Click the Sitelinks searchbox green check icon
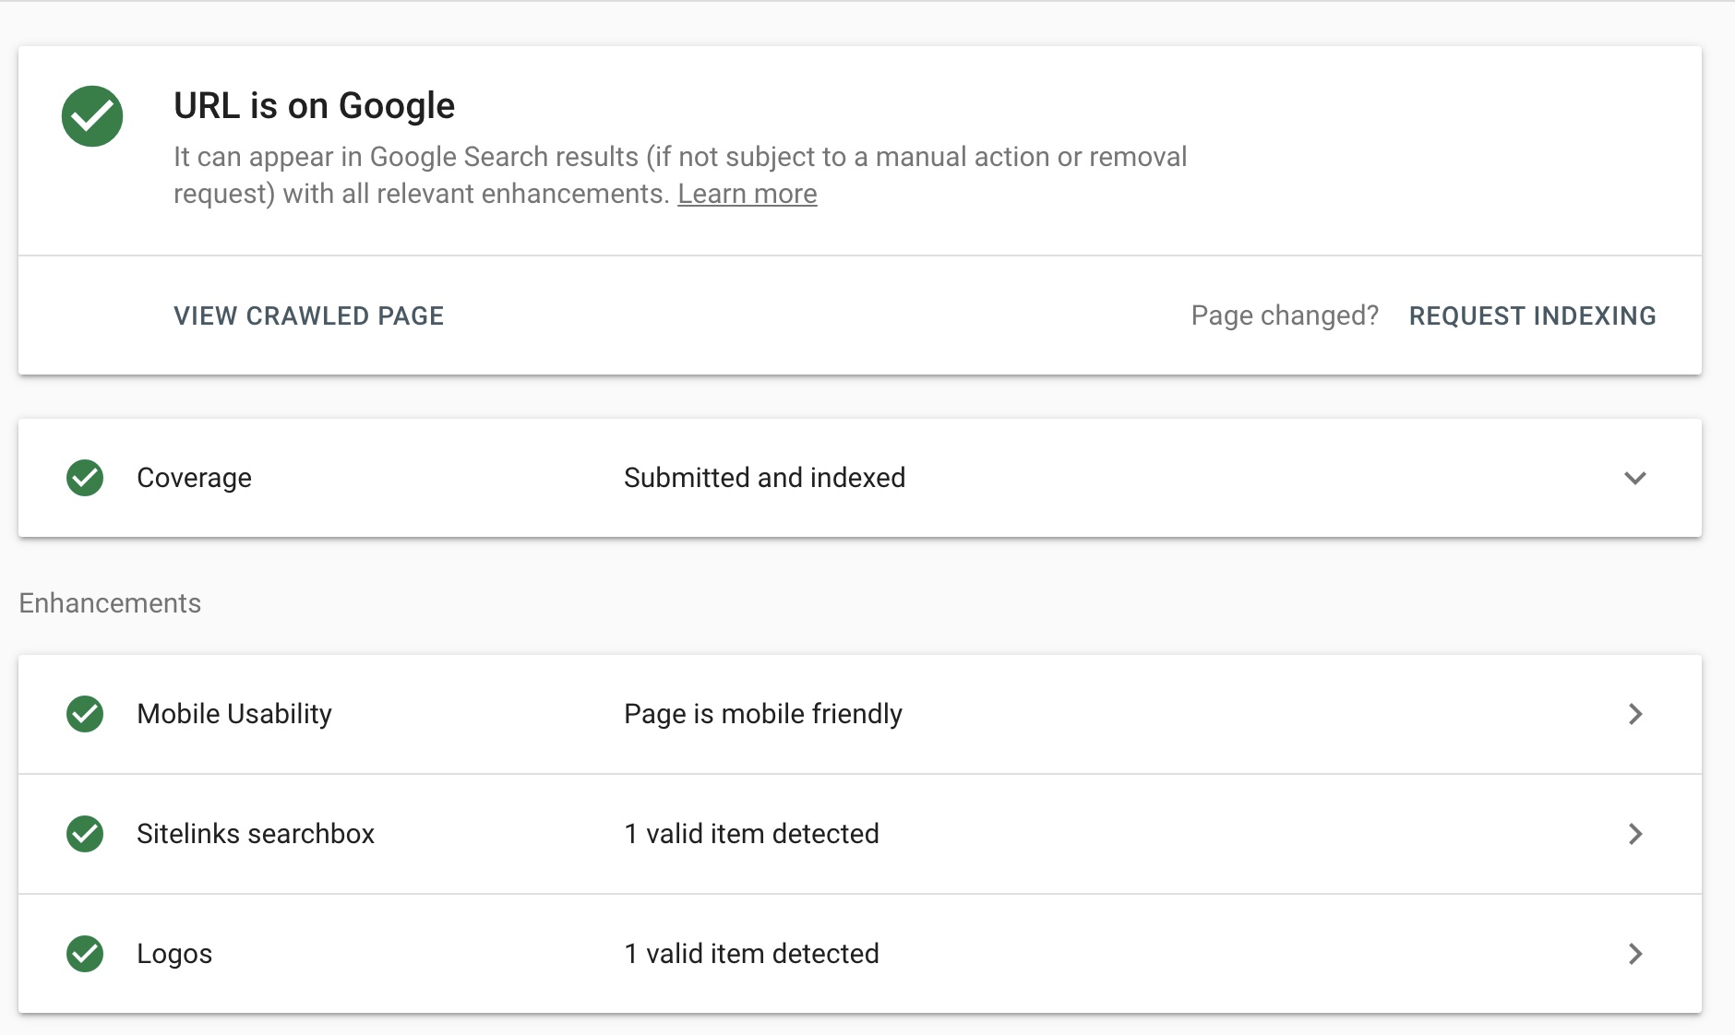Viewport: 1735px width, 1035px height. pyautogui.click(x=85, y=834)
